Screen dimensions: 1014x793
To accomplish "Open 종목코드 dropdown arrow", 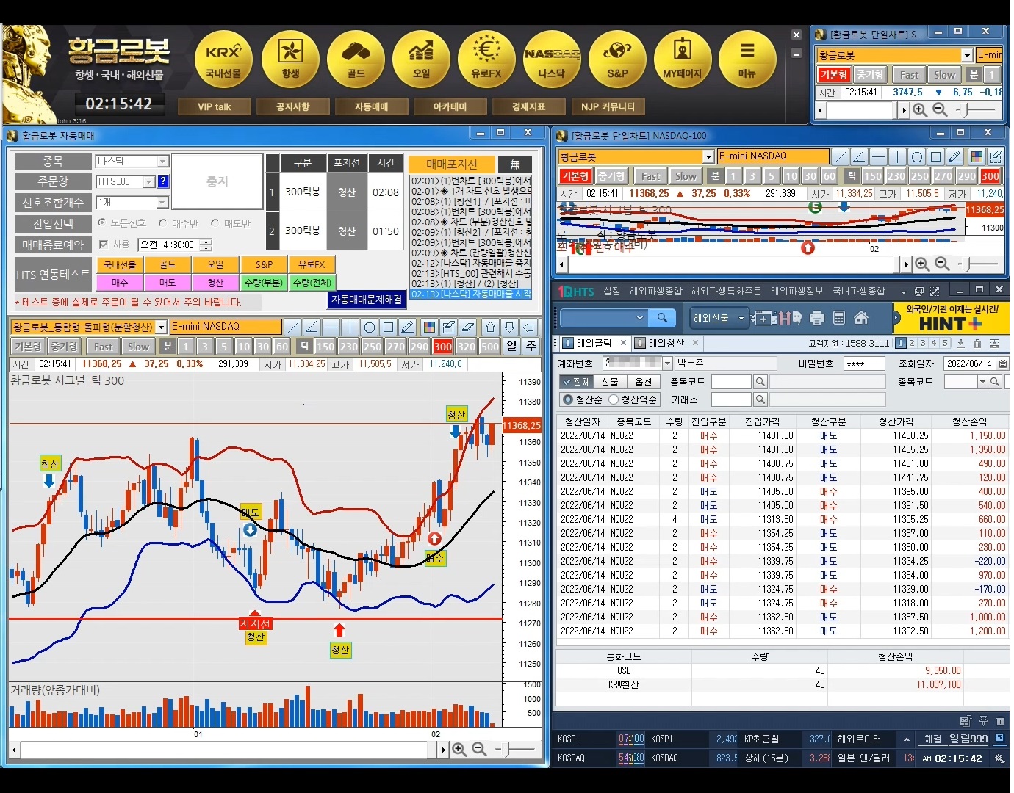I will 982,382.
